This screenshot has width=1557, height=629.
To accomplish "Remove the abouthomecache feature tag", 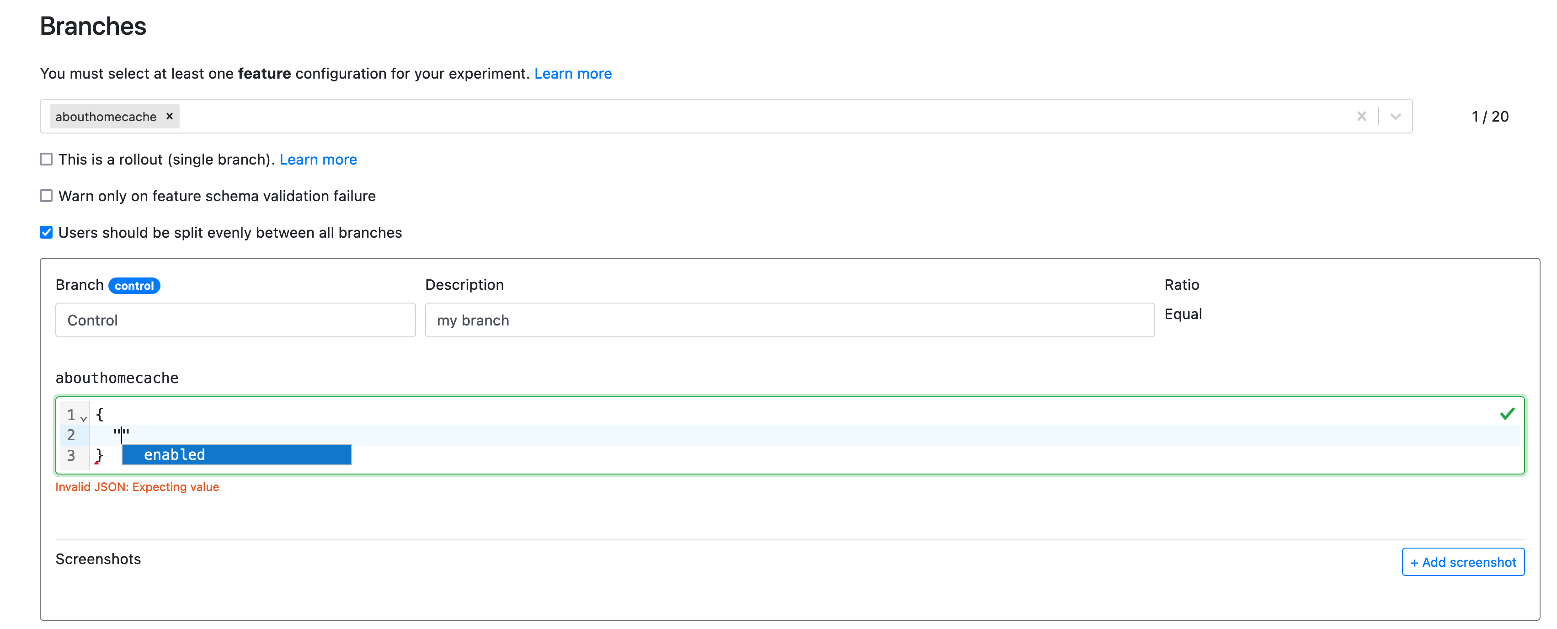I will 169,116.
